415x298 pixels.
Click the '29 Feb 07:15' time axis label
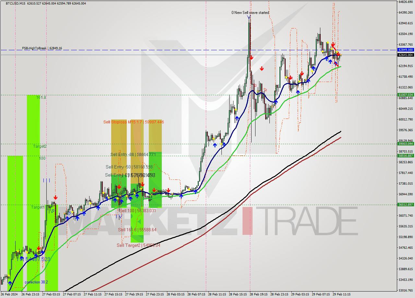(321, 294)
